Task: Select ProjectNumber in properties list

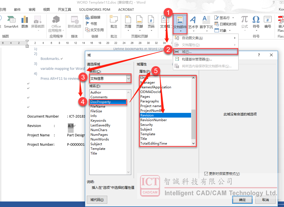Action: 165,111
